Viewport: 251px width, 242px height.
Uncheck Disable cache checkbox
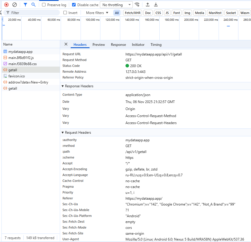pyautogui.click(x=74, y=5)
